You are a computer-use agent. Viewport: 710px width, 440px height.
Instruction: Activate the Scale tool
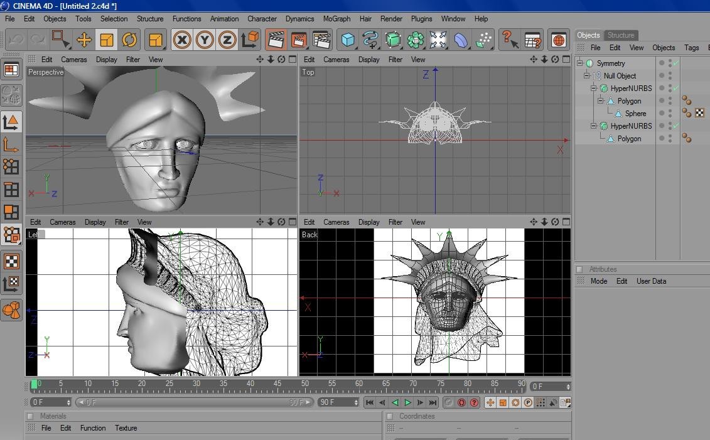point(107,40)
